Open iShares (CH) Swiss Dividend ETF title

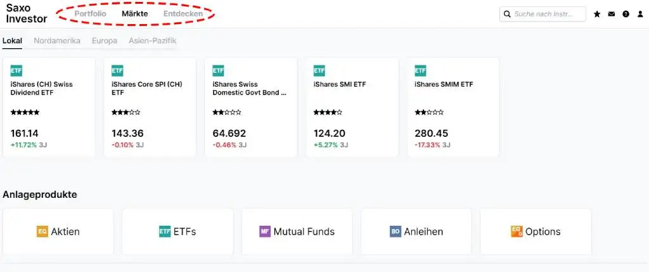click(x=41, y=88)
